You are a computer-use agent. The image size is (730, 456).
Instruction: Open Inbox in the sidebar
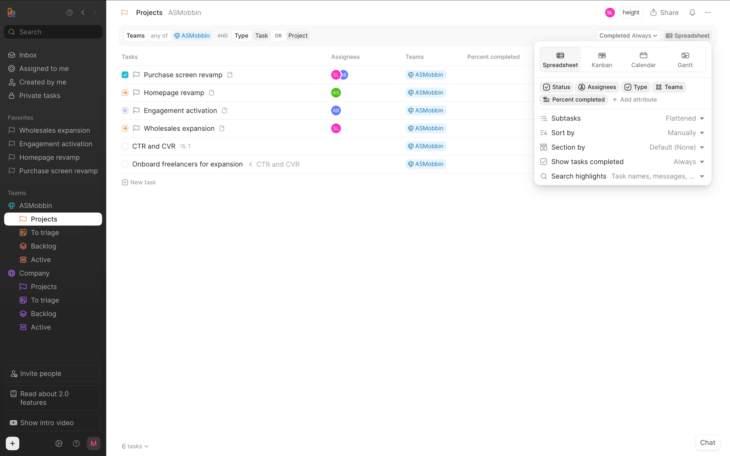click(x=53, y=55)
